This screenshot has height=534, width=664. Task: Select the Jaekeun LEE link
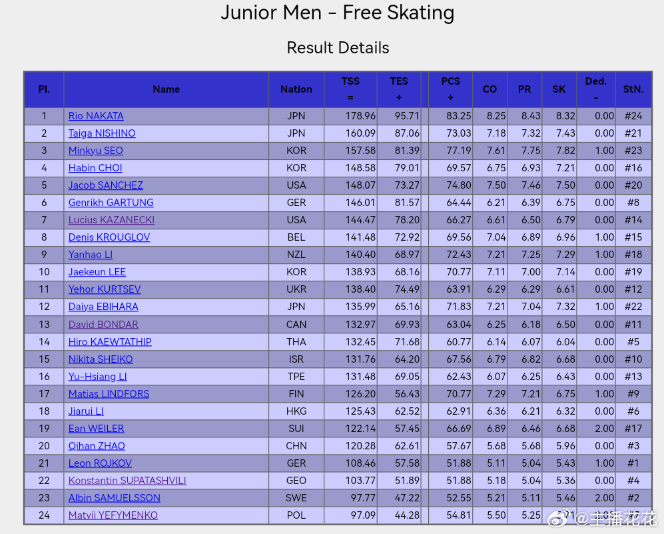[97, 272]
